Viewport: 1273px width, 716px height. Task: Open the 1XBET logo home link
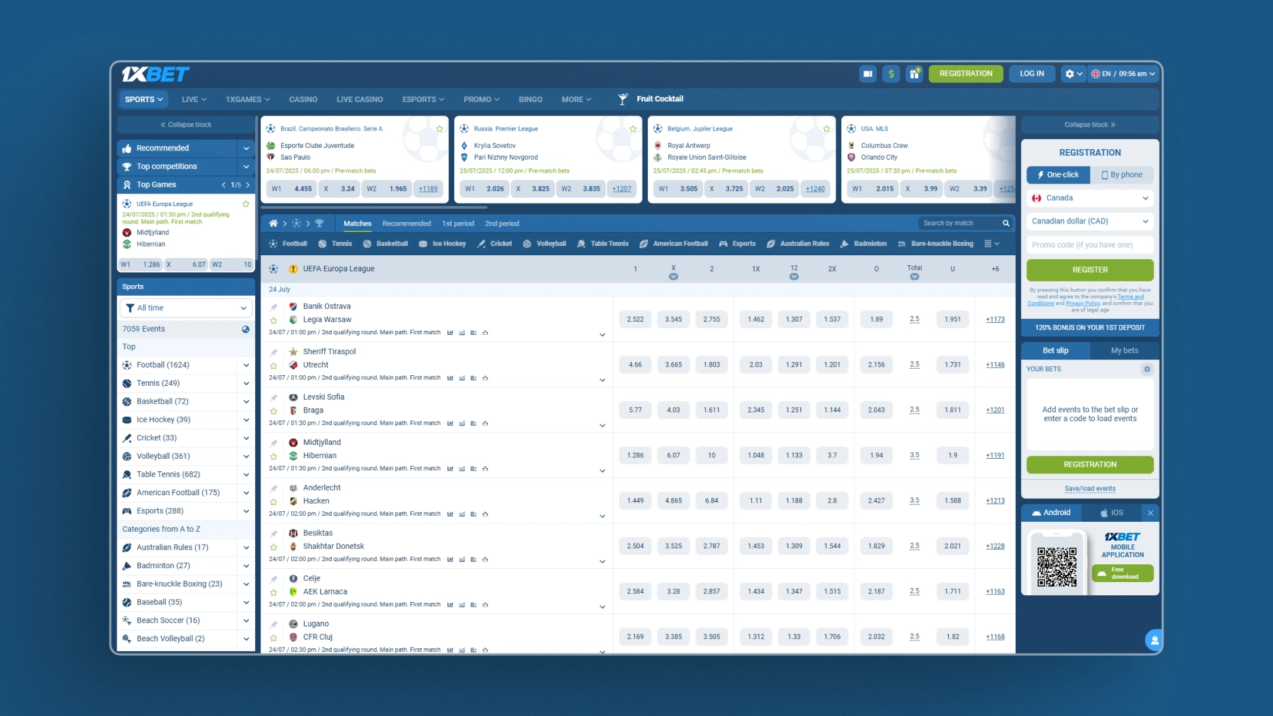[x=155, y=74]
